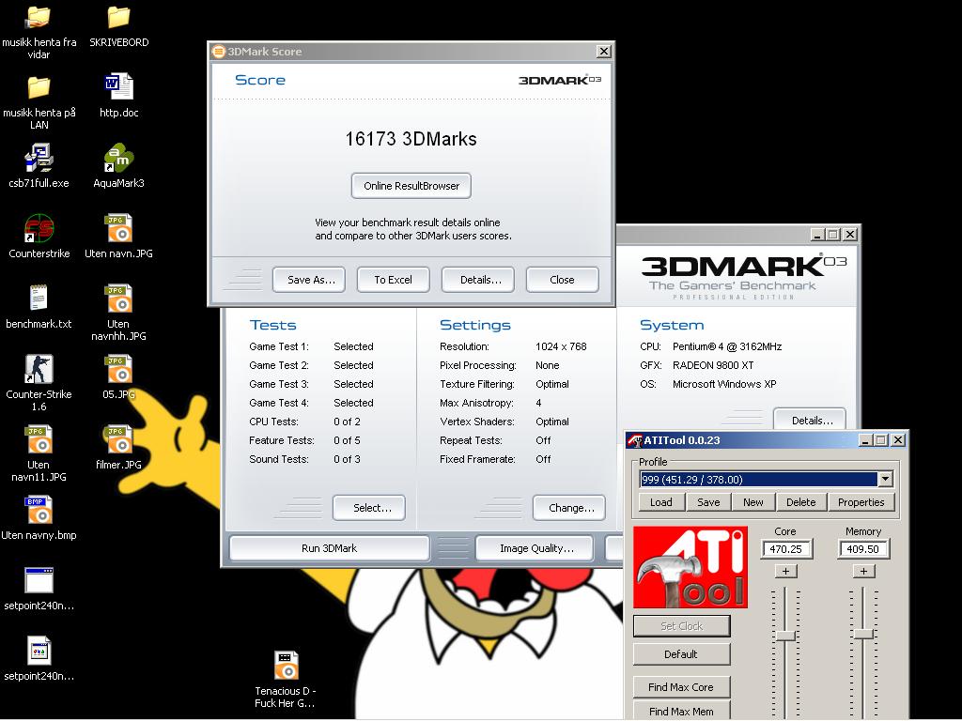Viewport: 962px width, 721px height.
Task: Launch the AquaMark3 shortcut
Action: coord(118,158)
